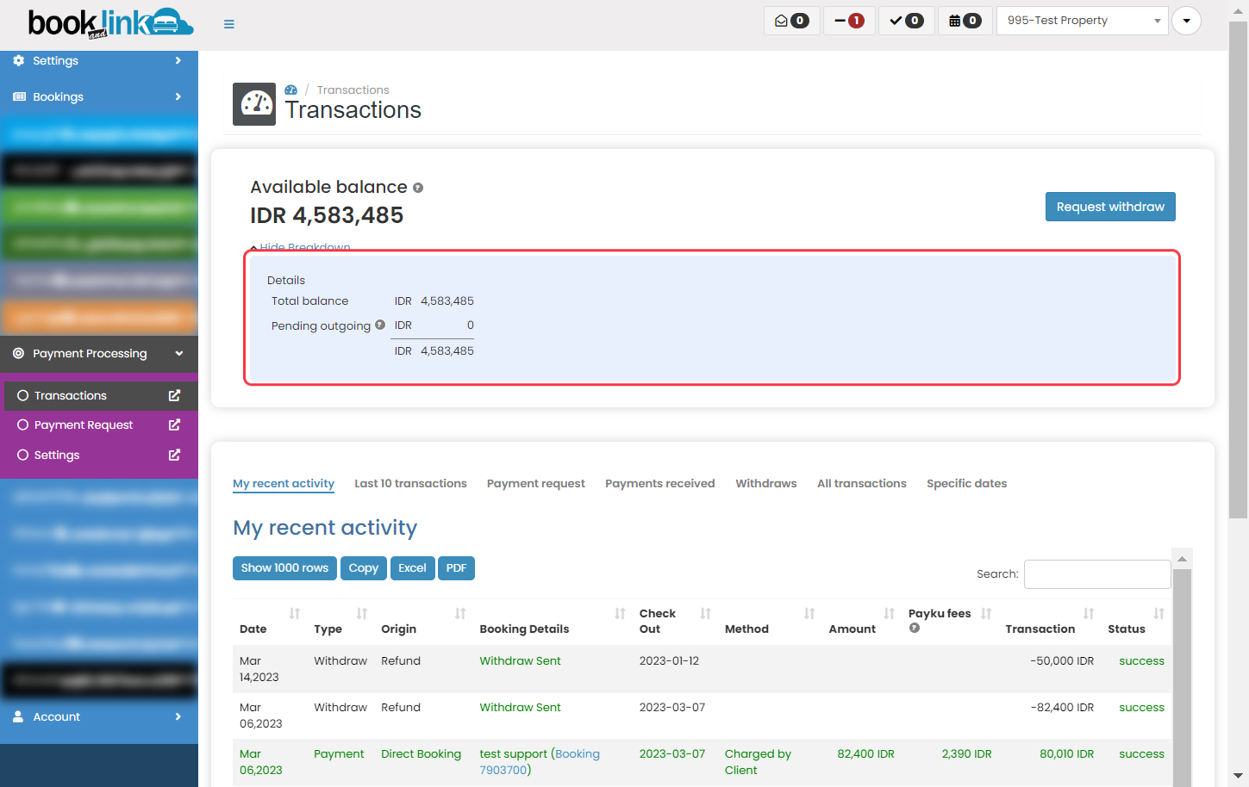Click the minus counter badge showing 1
This screenshot has height=787, width=1249.
[849, 21]
